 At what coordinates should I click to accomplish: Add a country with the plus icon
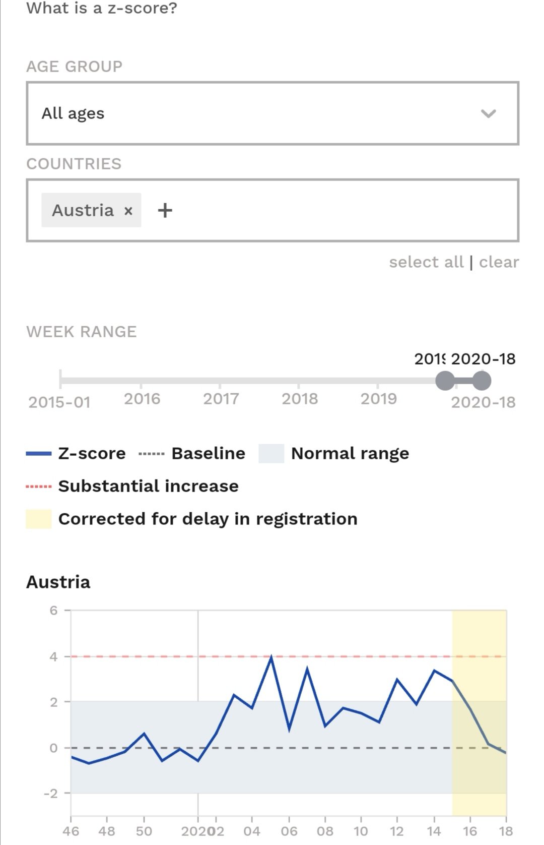pos(165,210)
